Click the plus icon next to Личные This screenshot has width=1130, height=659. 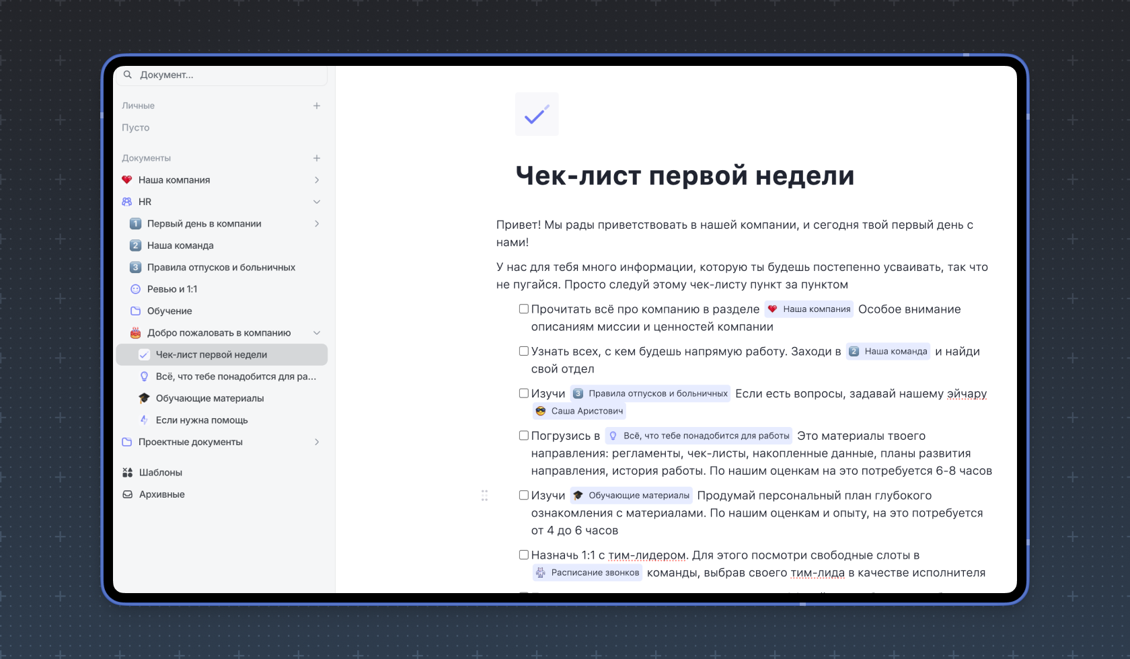click(317, 106)
